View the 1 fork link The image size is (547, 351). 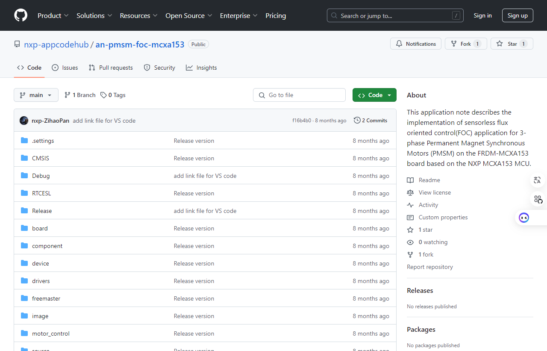pyautogui.click(x=420, y=254)
